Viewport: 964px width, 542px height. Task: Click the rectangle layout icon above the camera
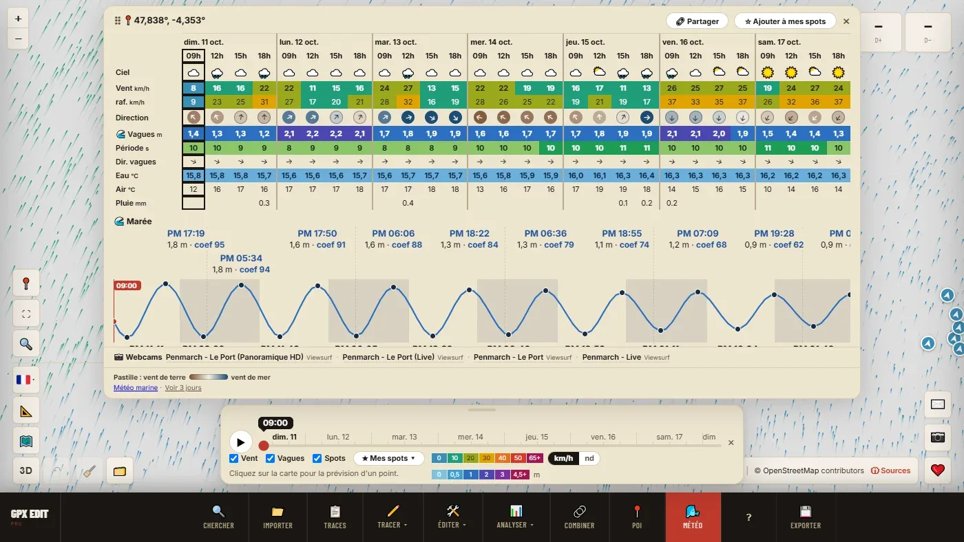937,404
